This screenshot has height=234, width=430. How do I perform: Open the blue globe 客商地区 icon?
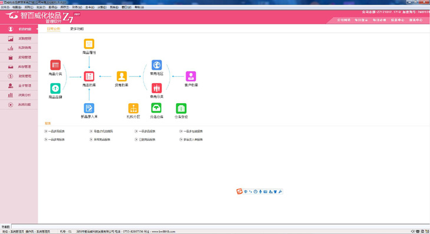[x=157, y=65]
